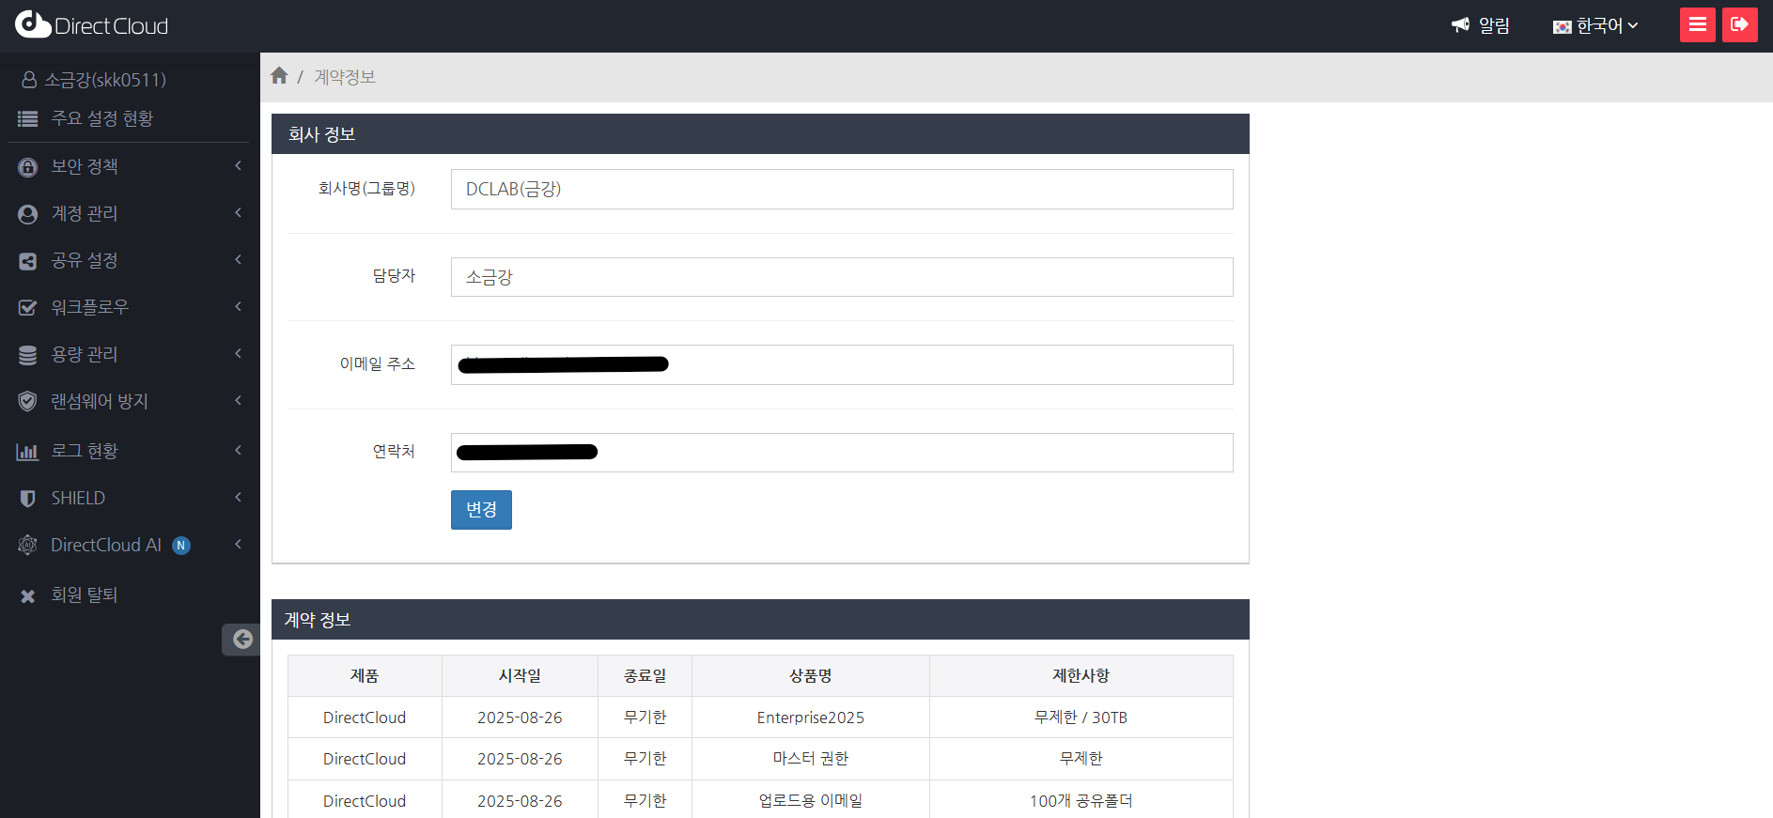Expand the SHIELD menu chevron
1773x818 pixels.
239,498
